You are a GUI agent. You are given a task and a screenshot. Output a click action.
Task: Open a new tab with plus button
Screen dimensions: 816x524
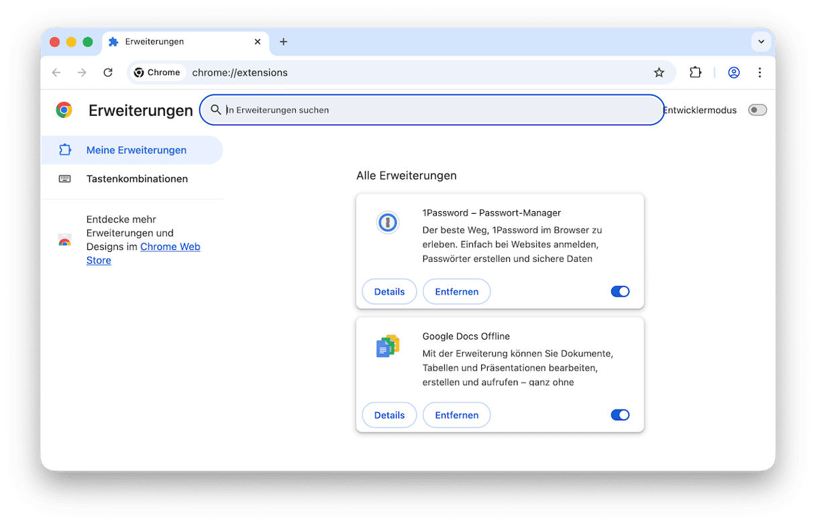pyautogui.click(x=283, y=42)
